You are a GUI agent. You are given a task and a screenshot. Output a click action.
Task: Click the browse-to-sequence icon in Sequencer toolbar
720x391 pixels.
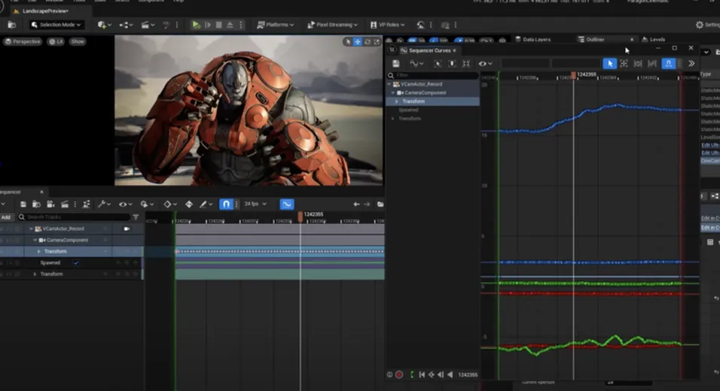(36, 205)
